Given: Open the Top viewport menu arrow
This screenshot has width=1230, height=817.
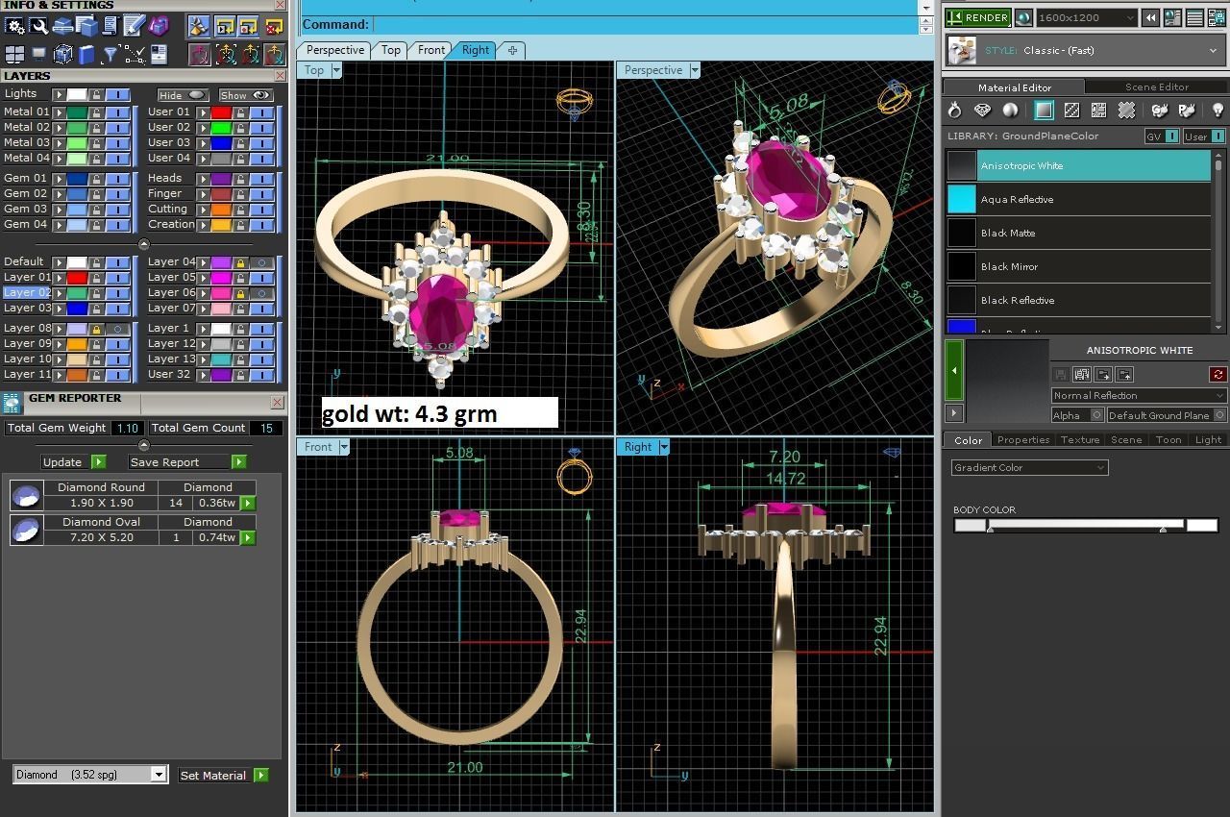Looking at the screenshot, I should click(336, 70).
